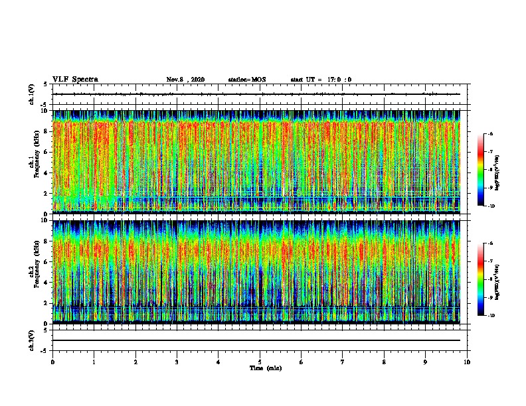Click the "2" kHz tick on ch.2 axis
This screenshot has height=406, width=526.
click(x=46, y=303)
